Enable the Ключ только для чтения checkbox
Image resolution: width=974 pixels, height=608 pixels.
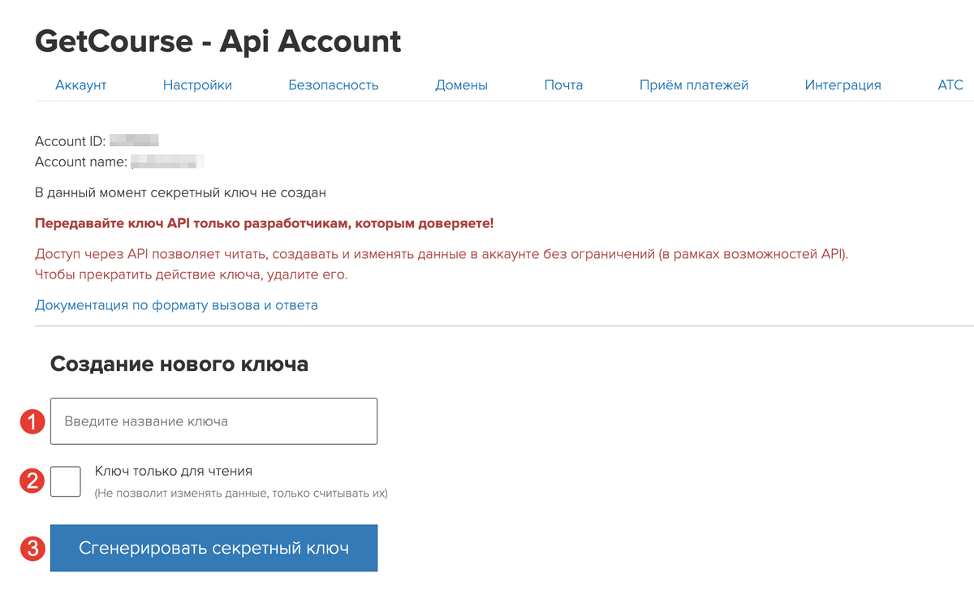point(66,481)
